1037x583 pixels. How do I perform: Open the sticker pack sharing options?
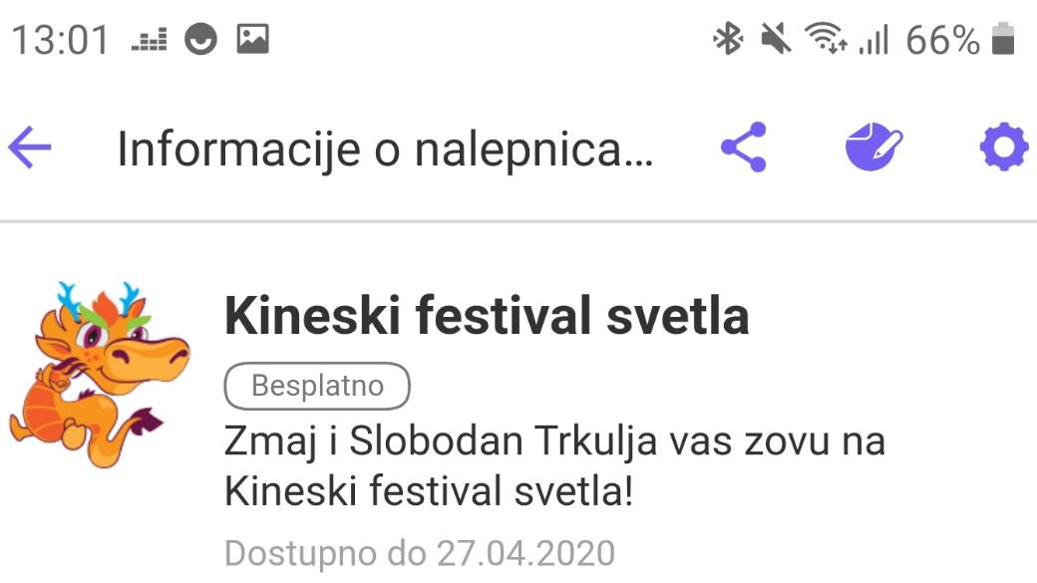pyautogui.click(x=746, y=146)
